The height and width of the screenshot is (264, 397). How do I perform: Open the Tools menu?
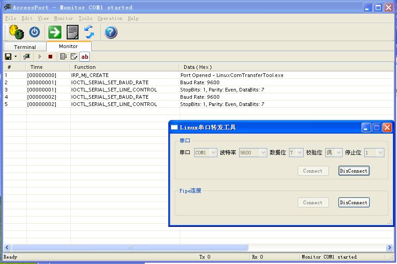pyautogui.click(x=85, y=19)
